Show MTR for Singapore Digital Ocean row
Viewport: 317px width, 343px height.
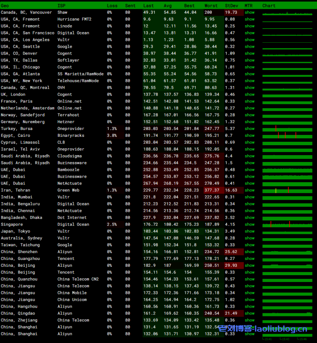pyautogui.click(x=249, y=224)
